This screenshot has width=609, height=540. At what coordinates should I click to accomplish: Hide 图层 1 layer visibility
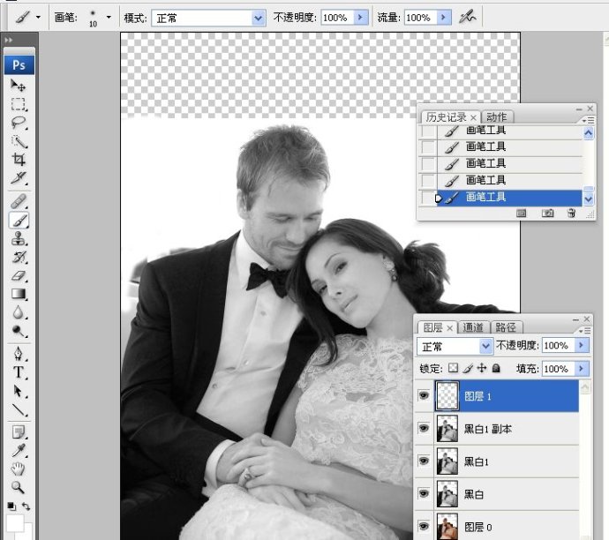pos(424,395)
